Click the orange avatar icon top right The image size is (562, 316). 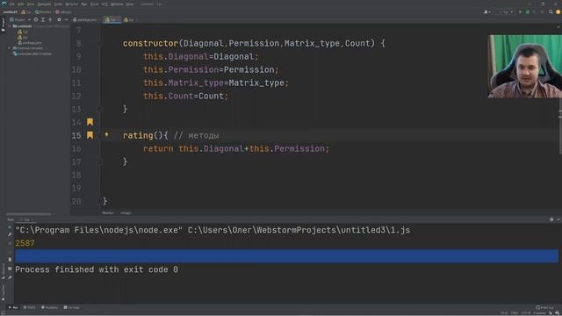[558, 11]
